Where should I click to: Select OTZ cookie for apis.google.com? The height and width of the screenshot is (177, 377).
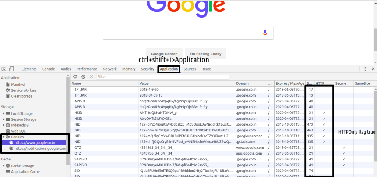[x=222, y=153]
